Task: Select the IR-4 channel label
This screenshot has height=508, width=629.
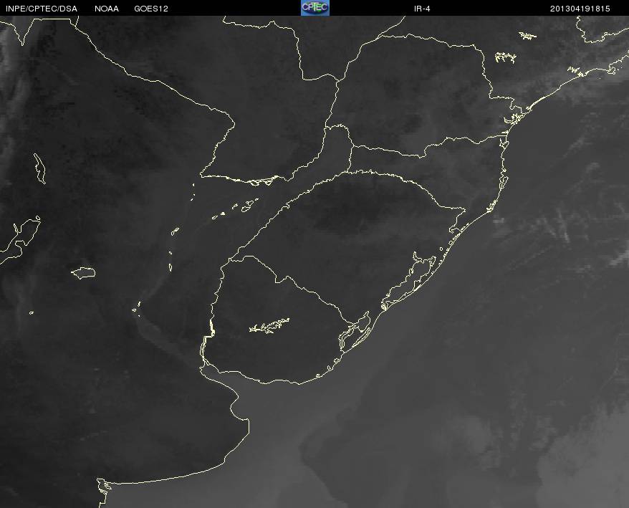Action: coord(422,9)
